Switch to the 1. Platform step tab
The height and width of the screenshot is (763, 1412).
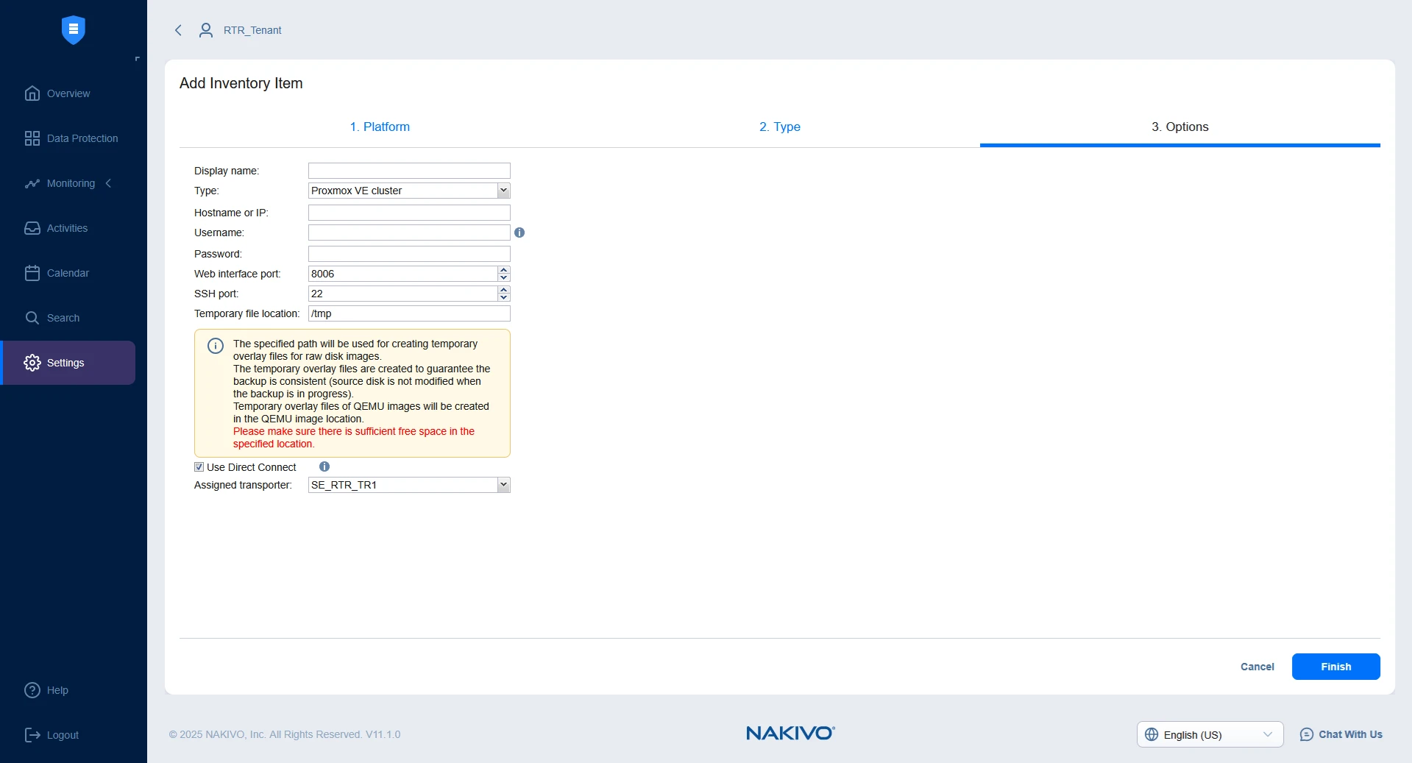coord(380,127)
